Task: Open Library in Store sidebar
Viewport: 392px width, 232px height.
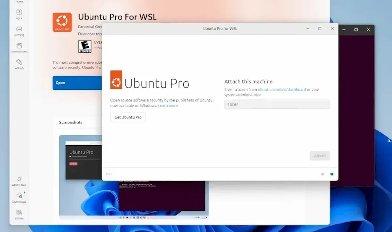Action: tap(19, 214)
